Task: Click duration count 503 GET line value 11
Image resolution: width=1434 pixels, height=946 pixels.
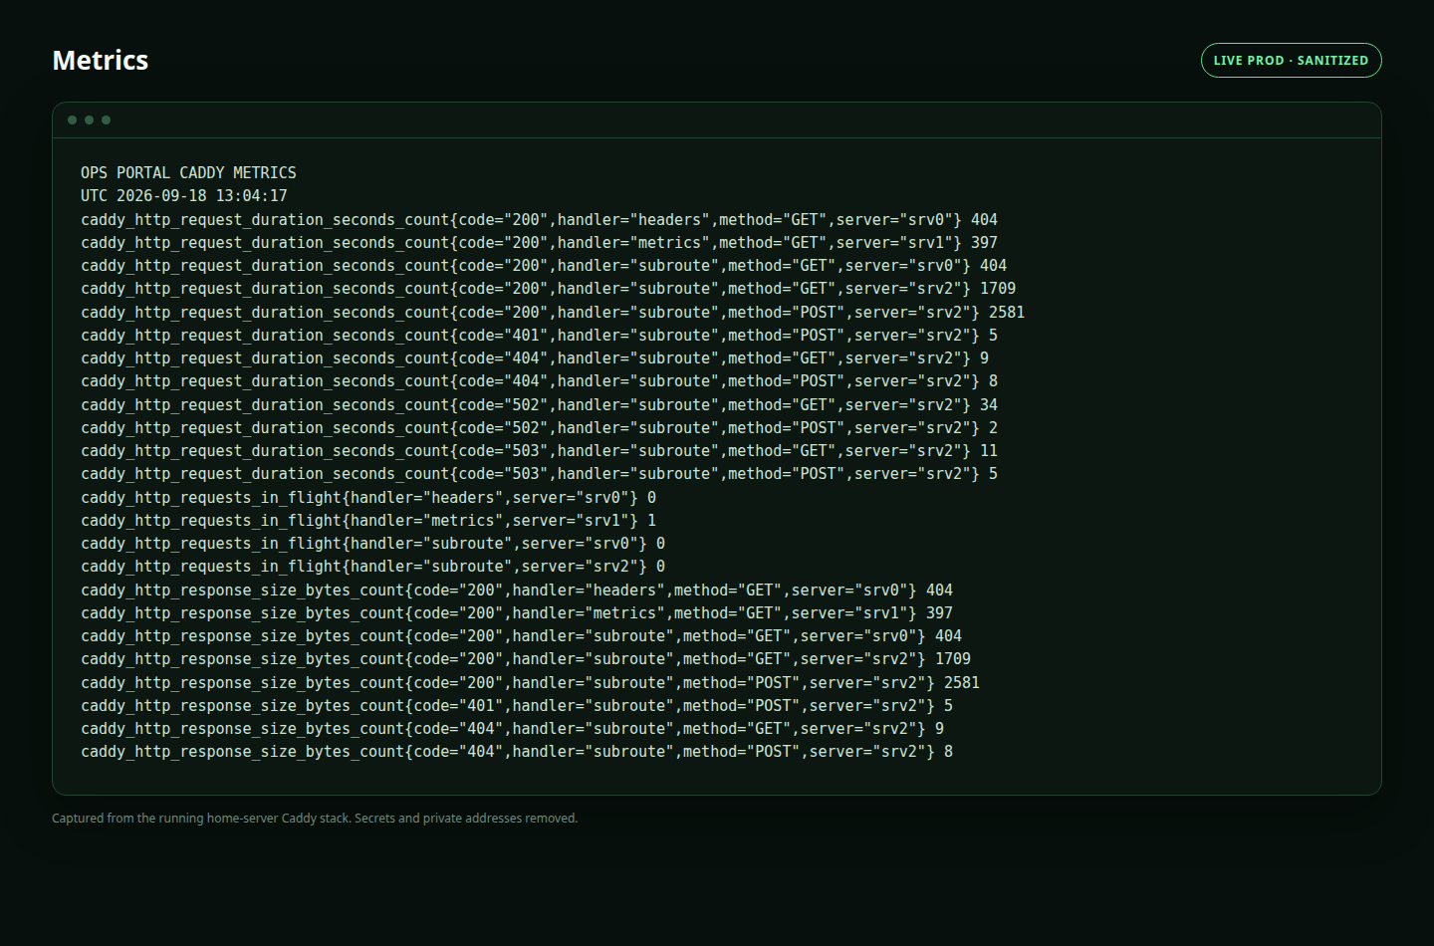Action: click(x=539, y=451)
